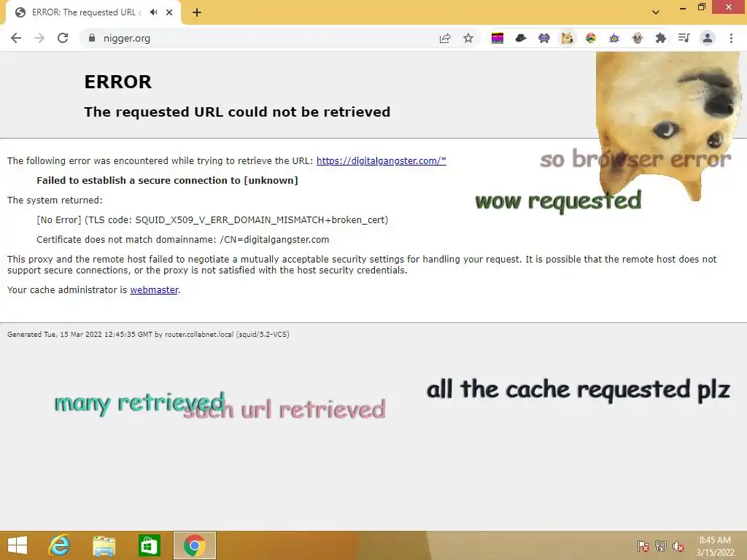Click the "This proxy and the remote host" paragraph
This screenshot has width=747, height=560.
[362, 265]
